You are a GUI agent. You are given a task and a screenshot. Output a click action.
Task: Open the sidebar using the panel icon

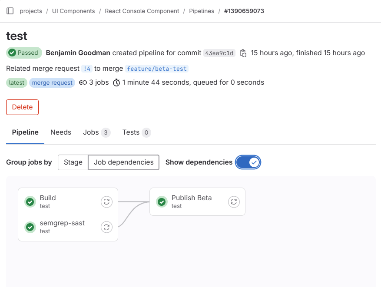coord(10,10)
